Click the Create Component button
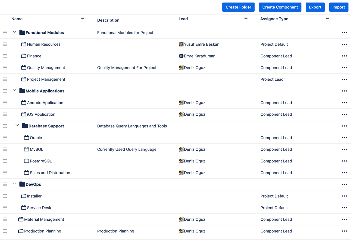Viewport: 351px width, 244px height. 280,7
